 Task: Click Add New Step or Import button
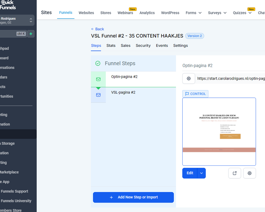[133, 197]
